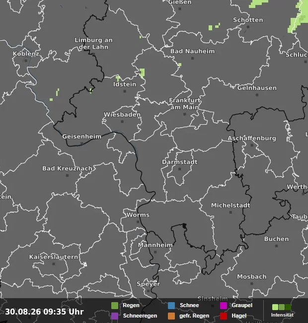This screenshot has height=323, width=308.
Task: Click the Bad Kreuznach label
Action: (x=67, y=168)
